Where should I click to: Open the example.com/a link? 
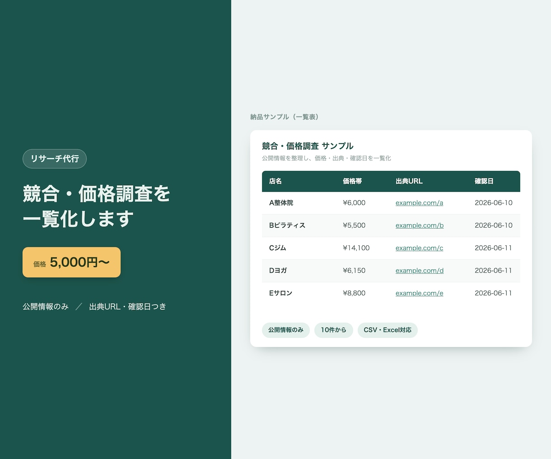[419, 203]
